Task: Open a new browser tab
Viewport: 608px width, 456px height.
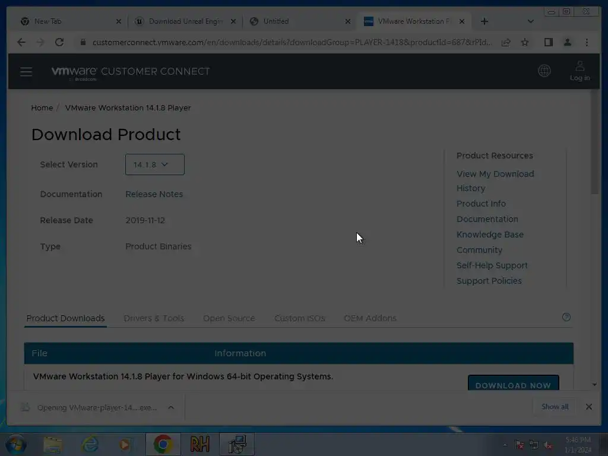Action: (484, 21)
